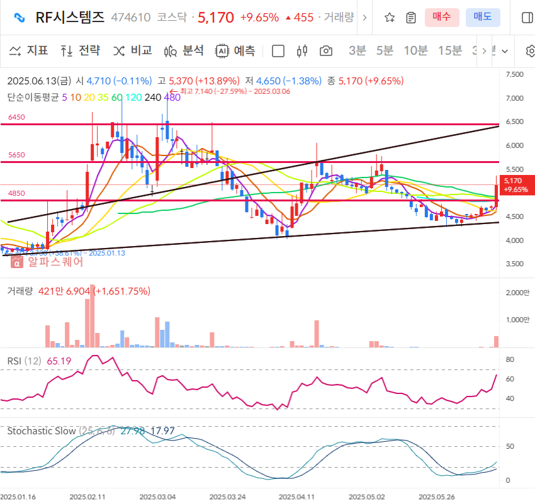
Task: Launch the AI 예측 prediction tool
Action: tap(235, 52)
